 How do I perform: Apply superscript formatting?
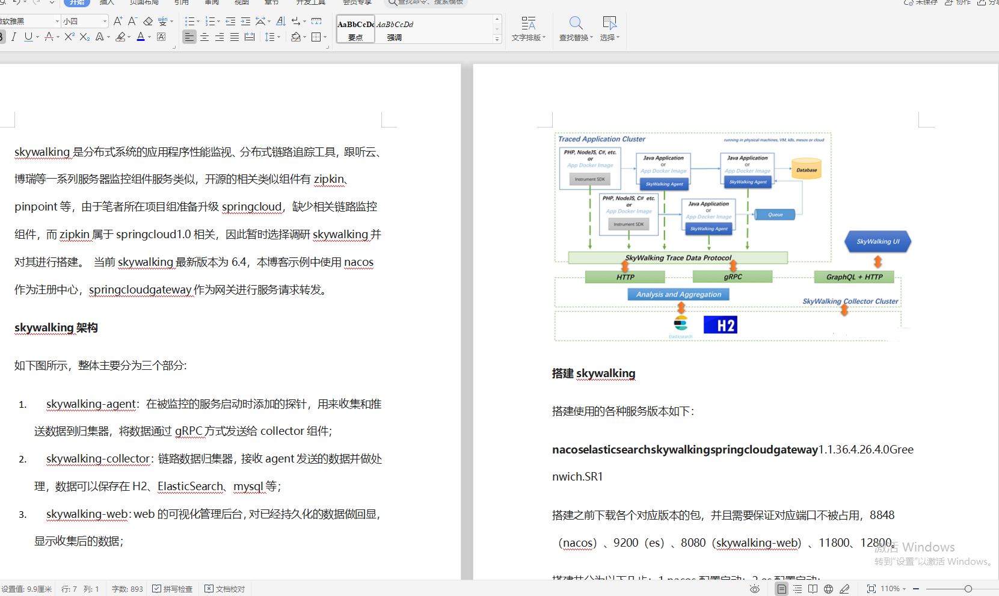(x=69, y=37)
